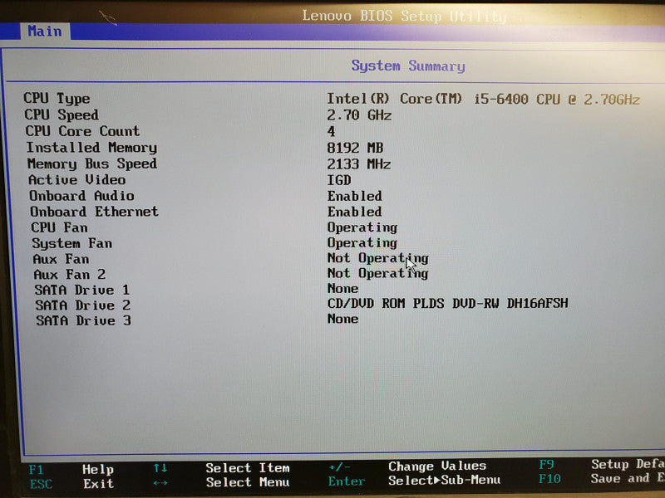Click the 8192 MB memory value
The height and width of the screenshot is (498, 665).
click(x=356, y=148)
